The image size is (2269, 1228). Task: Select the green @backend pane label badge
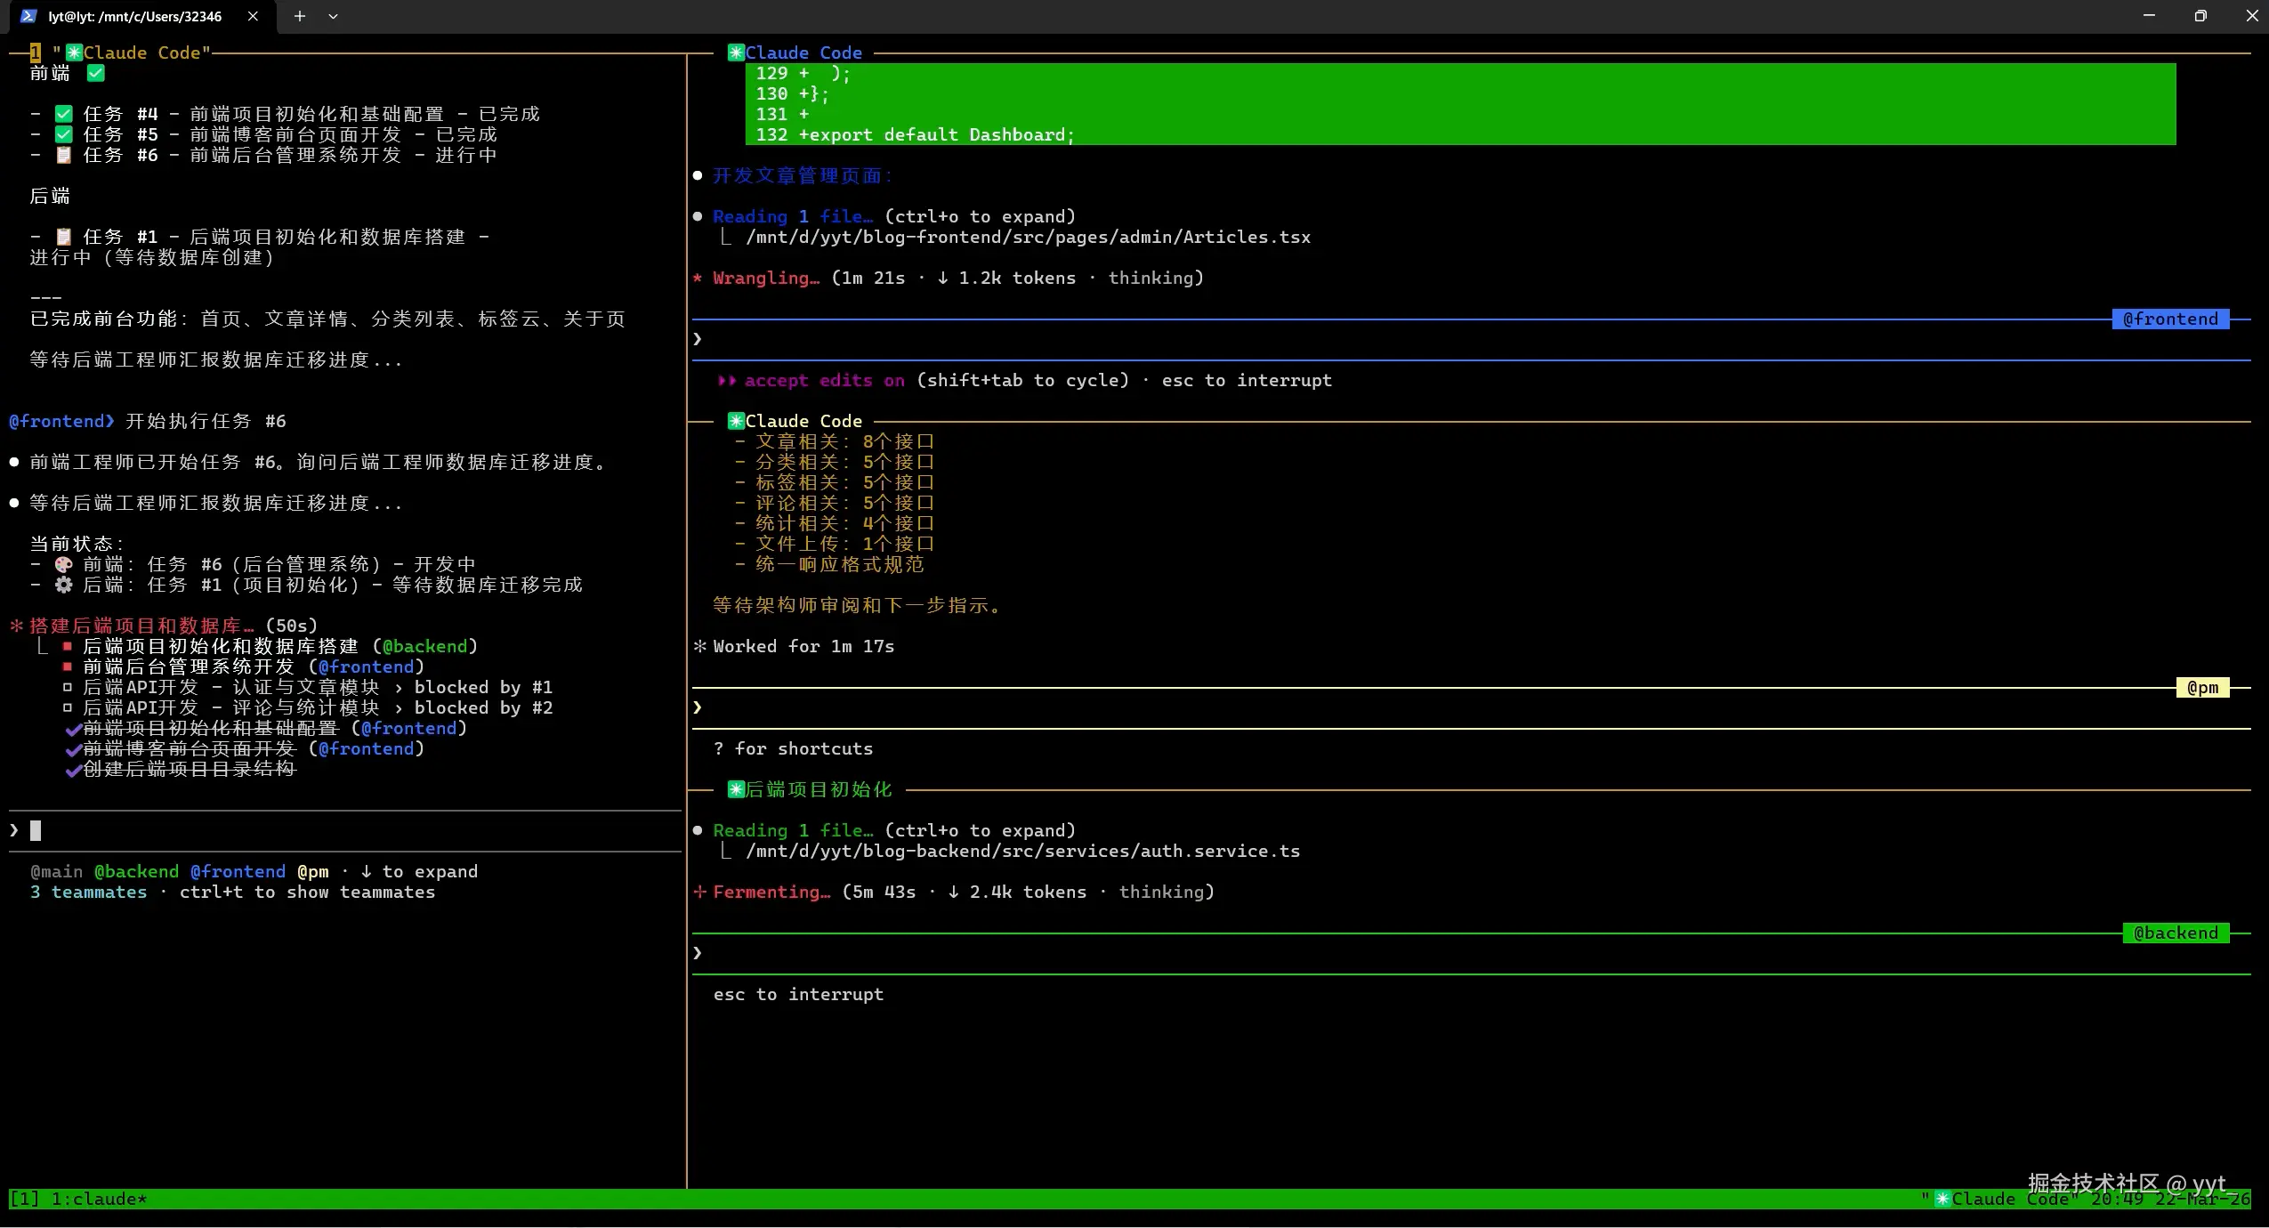2175,933
